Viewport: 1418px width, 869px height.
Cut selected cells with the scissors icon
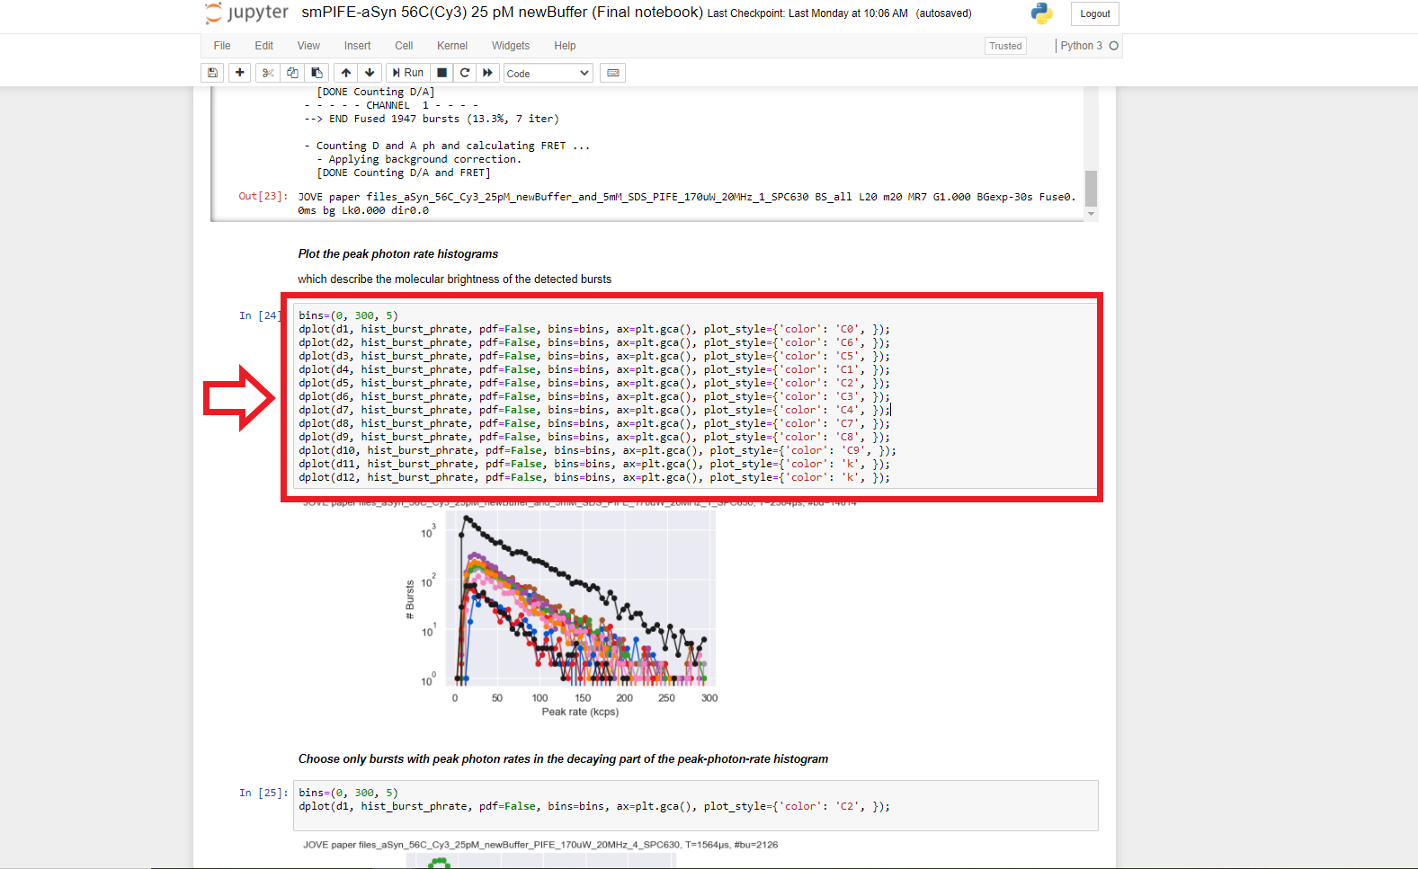(267, 73)
